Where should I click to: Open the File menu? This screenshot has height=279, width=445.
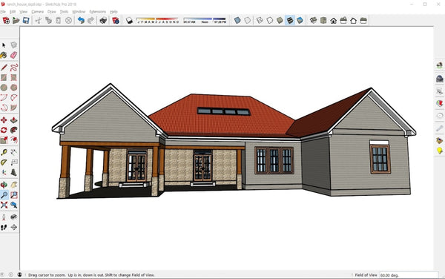tap(3, 12)
